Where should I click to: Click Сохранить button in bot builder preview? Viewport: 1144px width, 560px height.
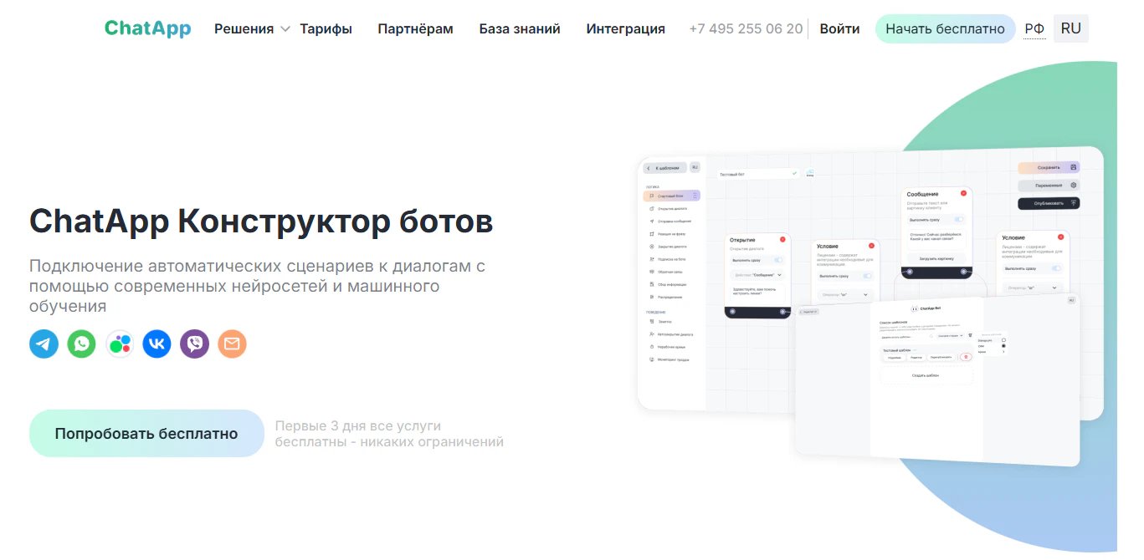pos(1049,167)
